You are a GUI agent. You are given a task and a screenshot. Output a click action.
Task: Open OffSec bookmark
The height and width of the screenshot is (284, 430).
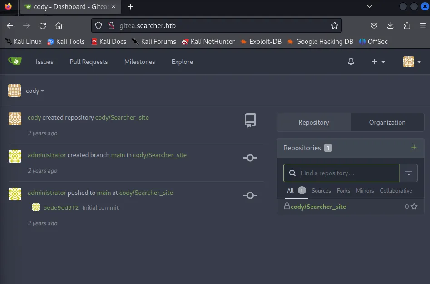pyautogui.click(x=374, y=42)
